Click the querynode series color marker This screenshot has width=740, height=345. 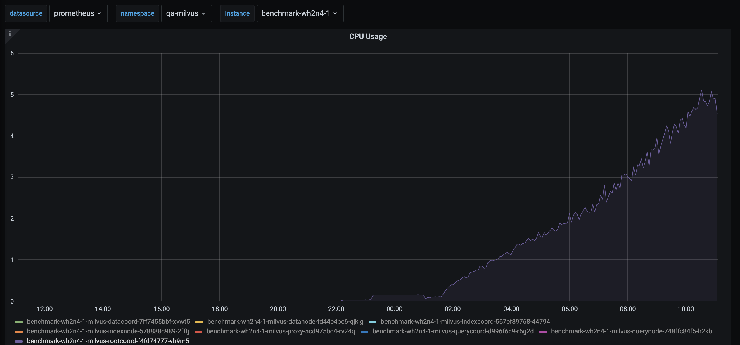[544, 331]
